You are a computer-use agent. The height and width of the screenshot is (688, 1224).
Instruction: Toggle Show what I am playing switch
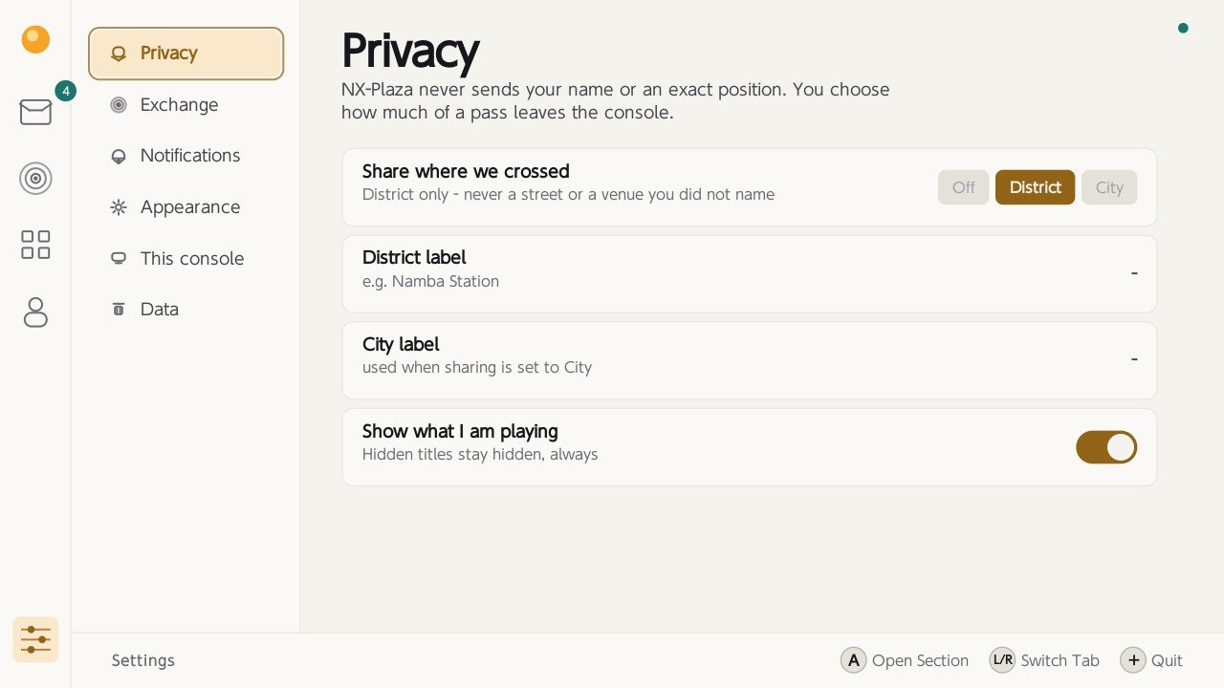point(1106,447)
